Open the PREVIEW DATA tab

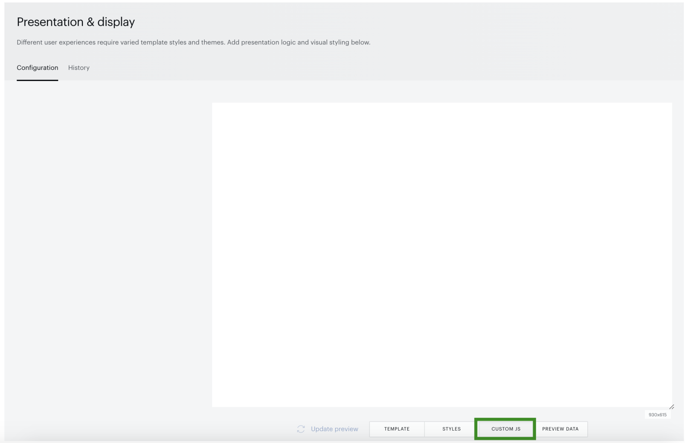click(560, 429)
